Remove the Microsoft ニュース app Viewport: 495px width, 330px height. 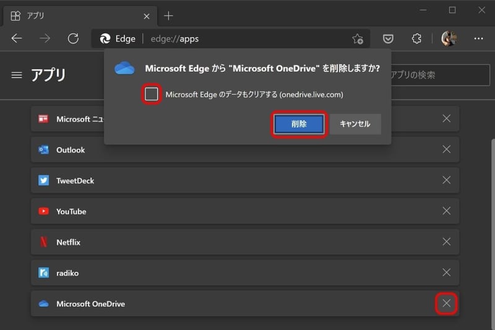446,119
